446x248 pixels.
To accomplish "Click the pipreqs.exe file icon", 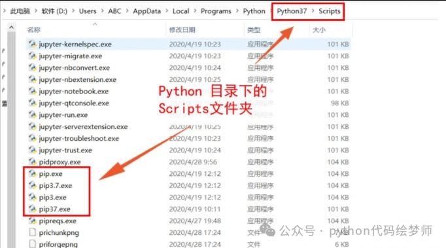I will 33,221.
